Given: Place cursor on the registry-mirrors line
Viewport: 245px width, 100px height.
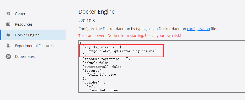Looking at the screenshot, I should (102, 47).
